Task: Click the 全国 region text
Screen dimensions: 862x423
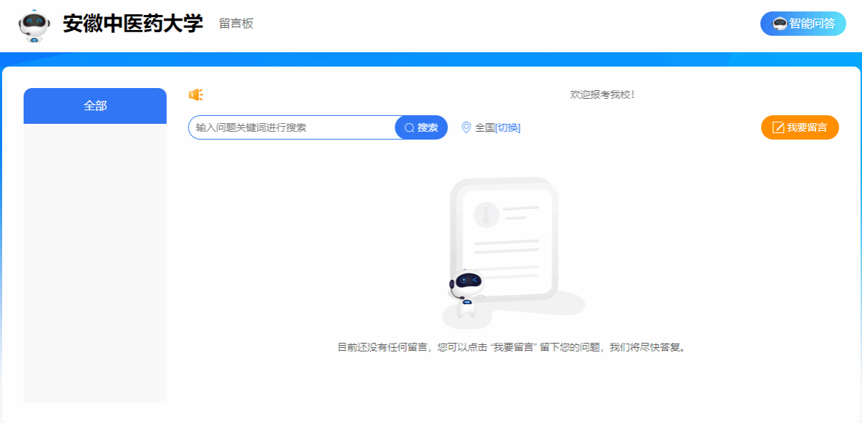Action: click(x=485, y=127)
